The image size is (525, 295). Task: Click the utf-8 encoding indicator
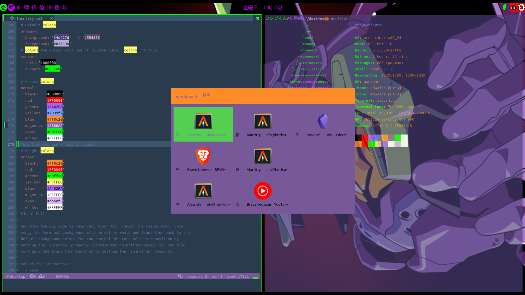217,276
